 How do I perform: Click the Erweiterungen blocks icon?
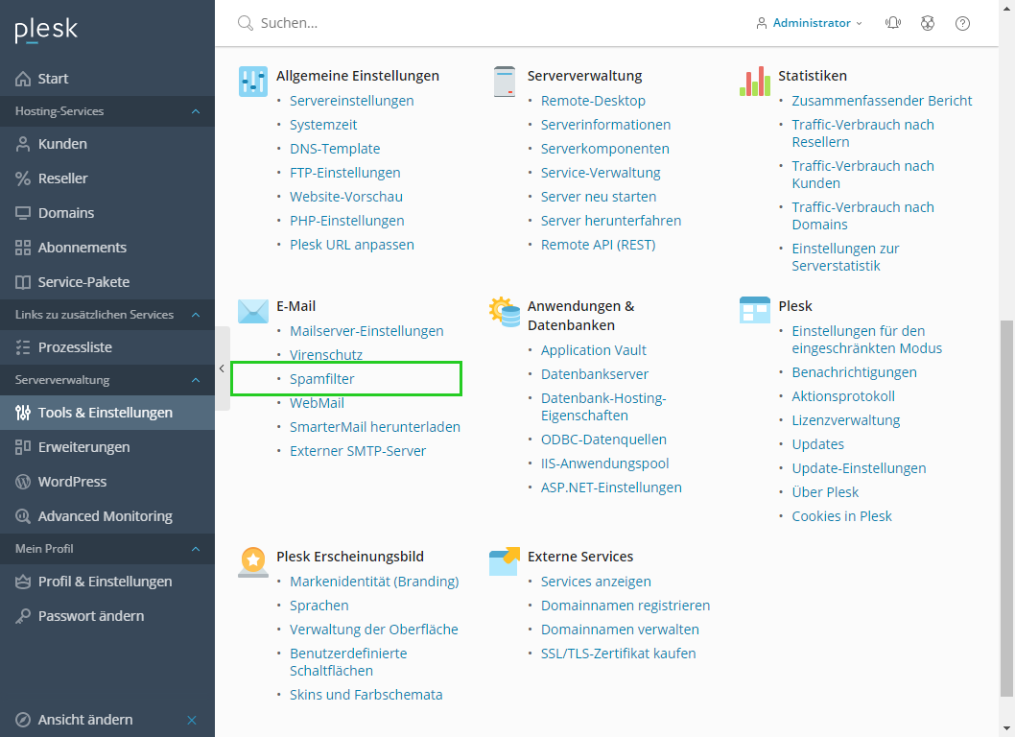coord(23,447)
